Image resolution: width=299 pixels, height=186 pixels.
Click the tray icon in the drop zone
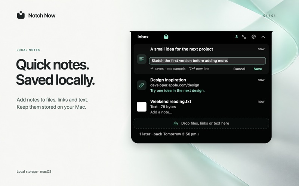[176, 124]
